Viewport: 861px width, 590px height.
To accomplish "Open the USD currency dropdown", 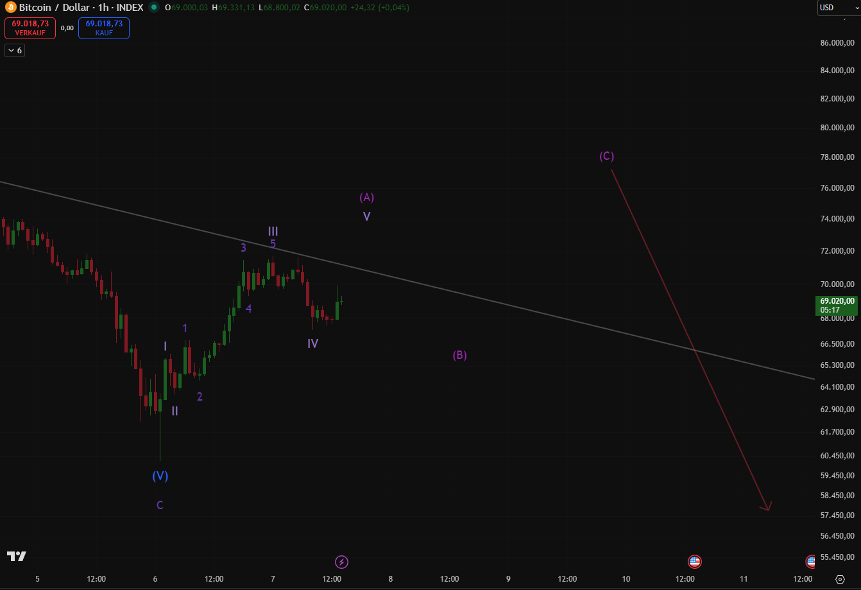I will pyautogui.click(x=838, y=8).
